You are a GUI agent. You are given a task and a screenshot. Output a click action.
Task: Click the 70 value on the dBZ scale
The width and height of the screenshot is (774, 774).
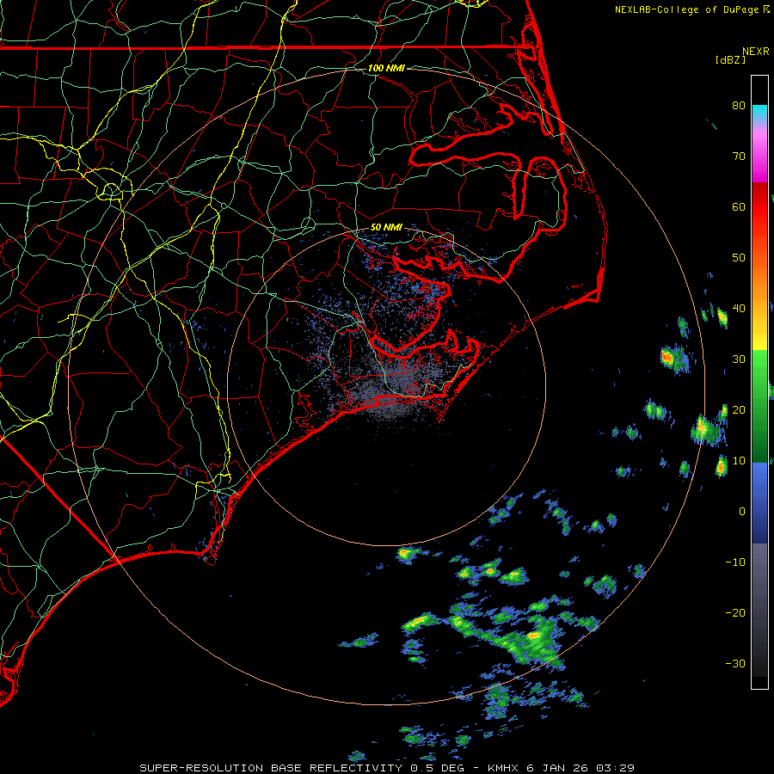pyautogui.click(x=739, y=156)
